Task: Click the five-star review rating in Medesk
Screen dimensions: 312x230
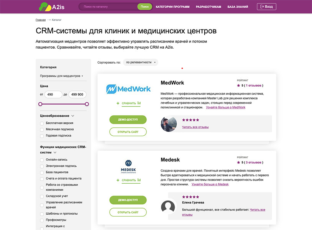Action: click(x=190, y=197)
